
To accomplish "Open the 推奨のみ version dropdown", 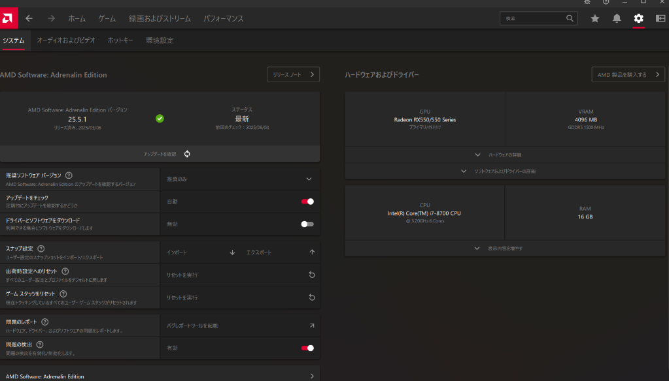I will (x=240, y=179).
